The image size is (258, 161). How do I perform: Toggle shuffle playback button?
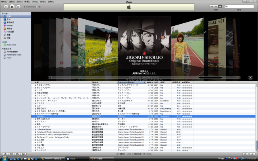(11, 154)
